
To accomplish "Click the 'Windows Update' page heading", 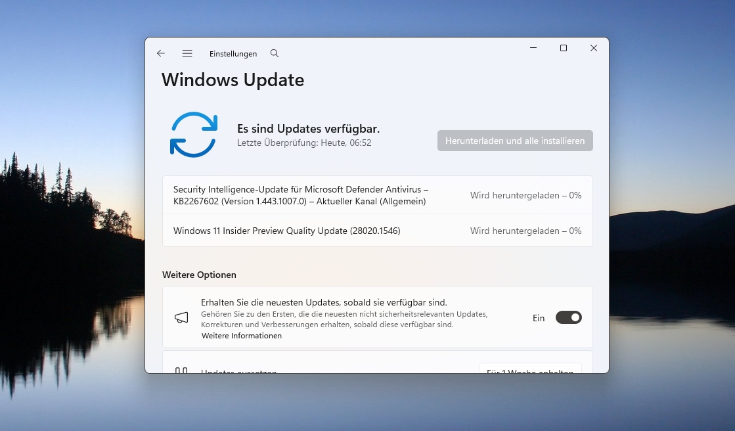I will pos(233,80).
